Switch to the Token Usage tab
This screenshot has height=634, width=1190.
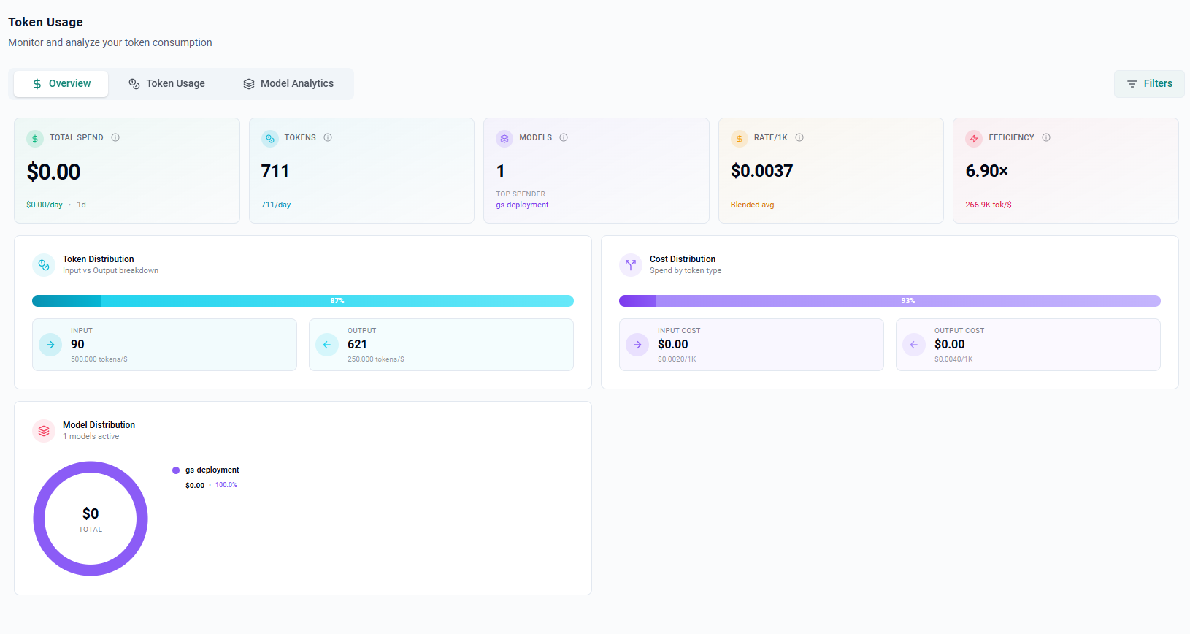[167, 84]
